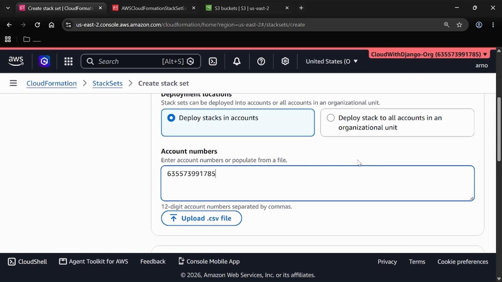Viewport: 502px width, 282px height.
Task: Click the 'arno' username text
Action: pos(482,66)
